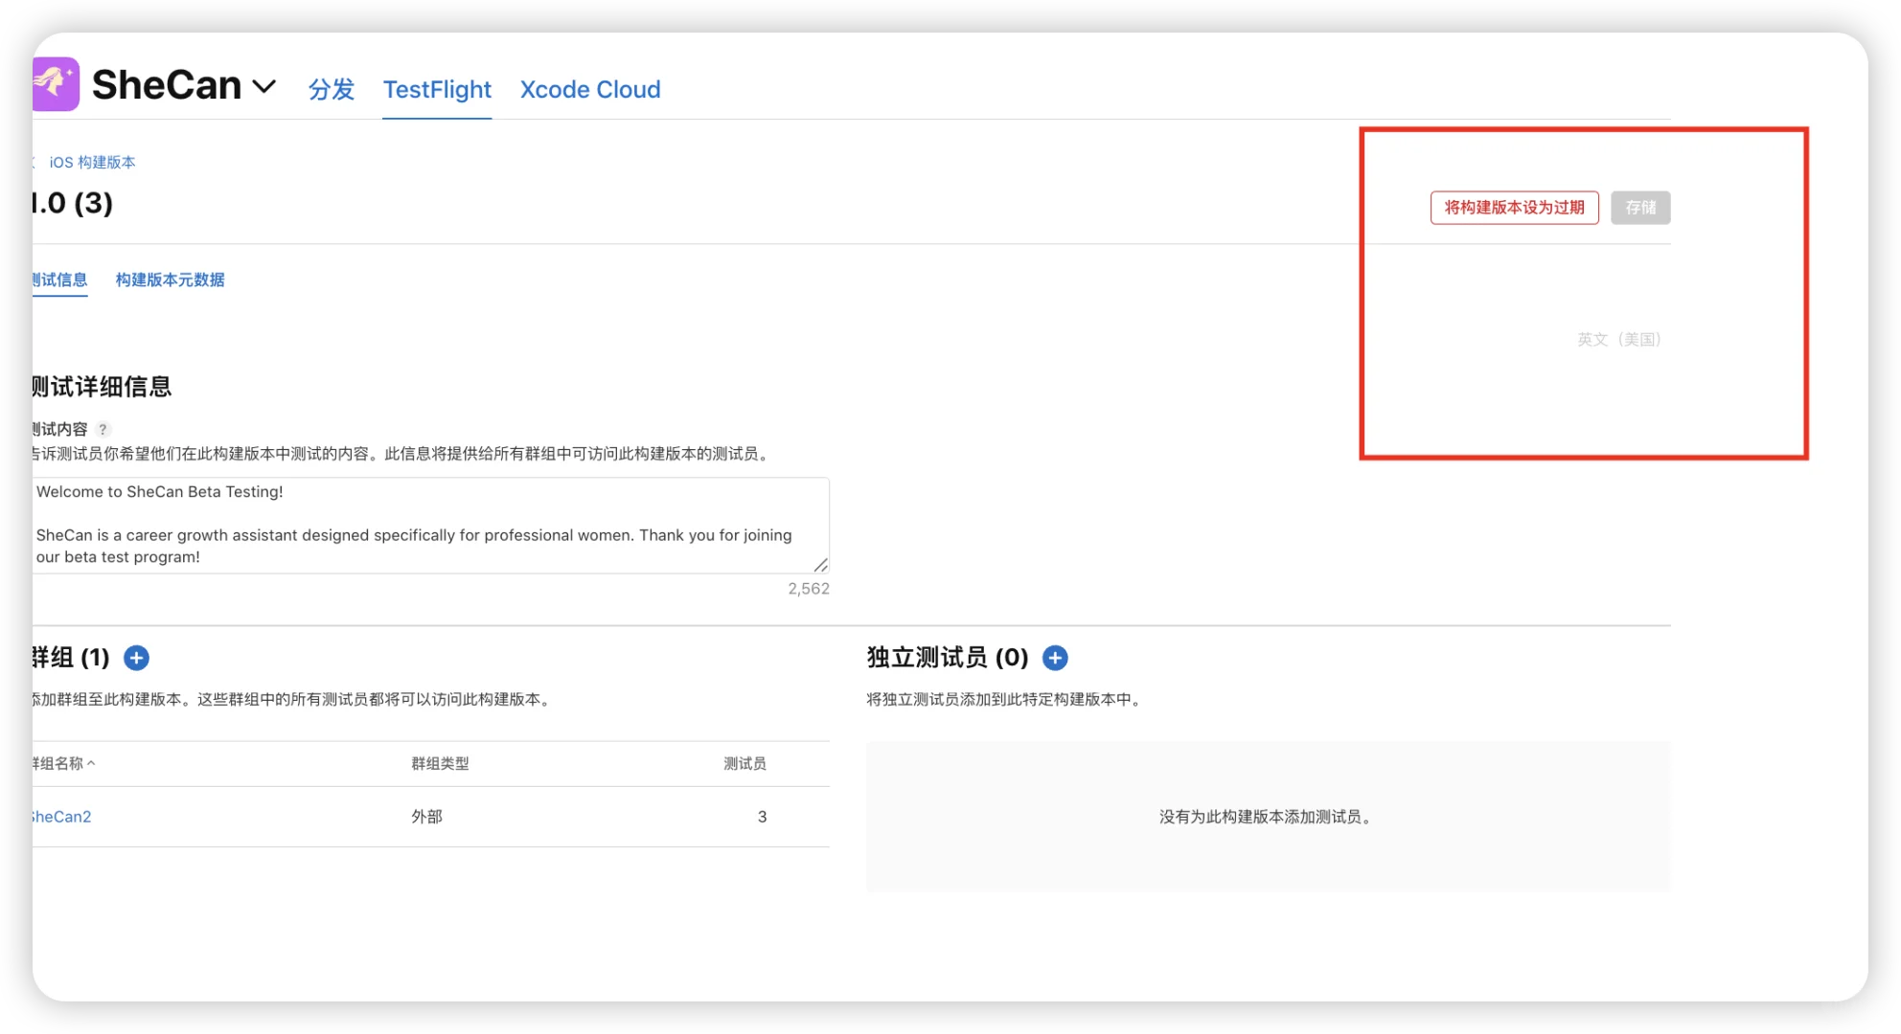The image size is (1901, 1034).
Task: Toggle the 群组名称 column sort arrow
Action: [92, 763]
